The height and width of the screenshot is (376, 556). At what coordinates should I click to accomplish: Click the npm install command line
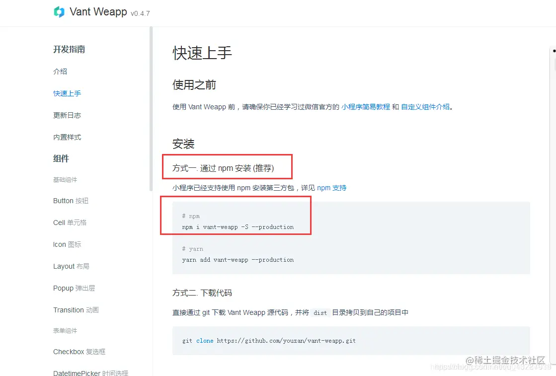(238, 227)
